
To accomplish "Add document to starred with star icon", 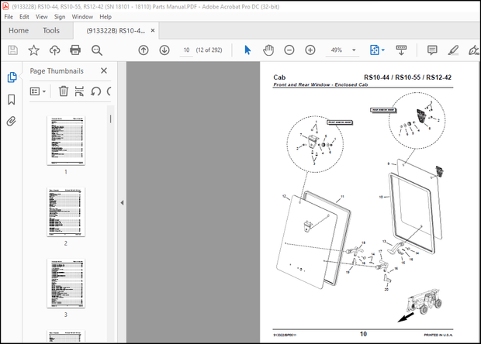I will tap(33, 50).
